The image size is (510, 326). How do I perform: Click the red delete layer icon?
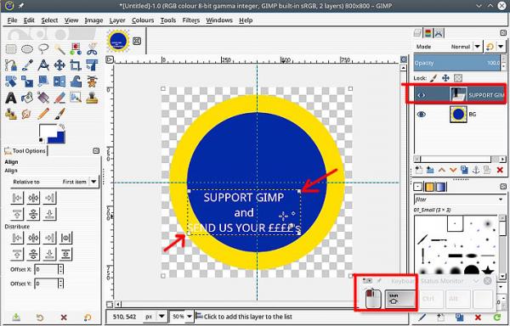click(500, 170)
